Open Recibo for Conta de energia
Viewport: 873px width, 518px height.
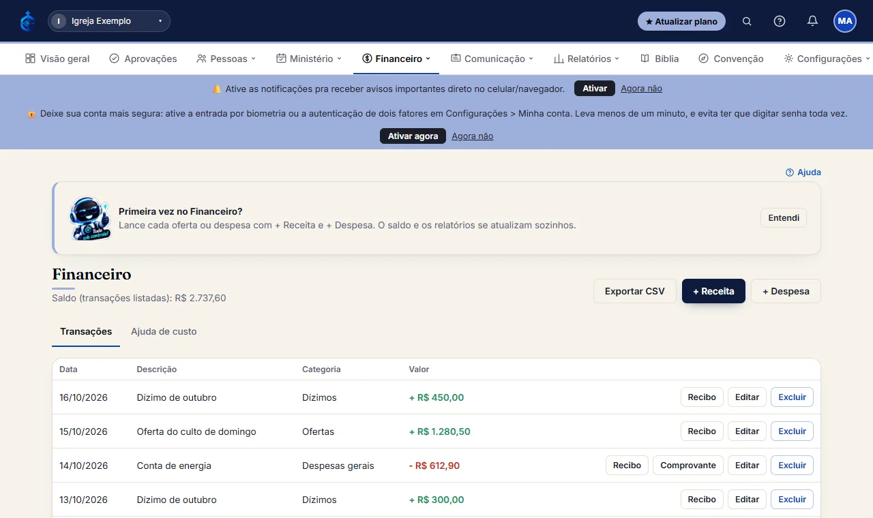point(627,466)
